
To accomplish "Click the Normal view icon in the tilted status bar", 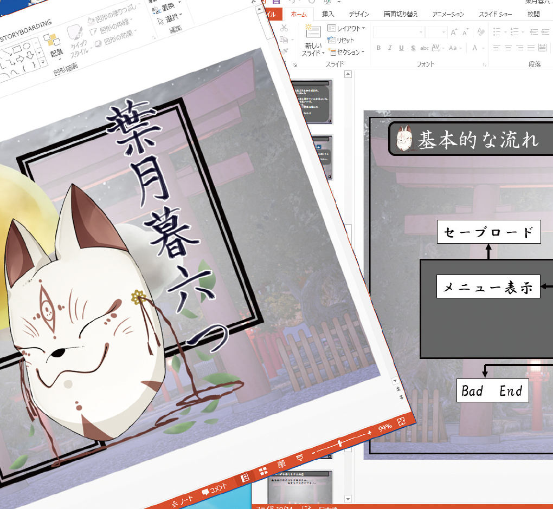I will point(245,478).
